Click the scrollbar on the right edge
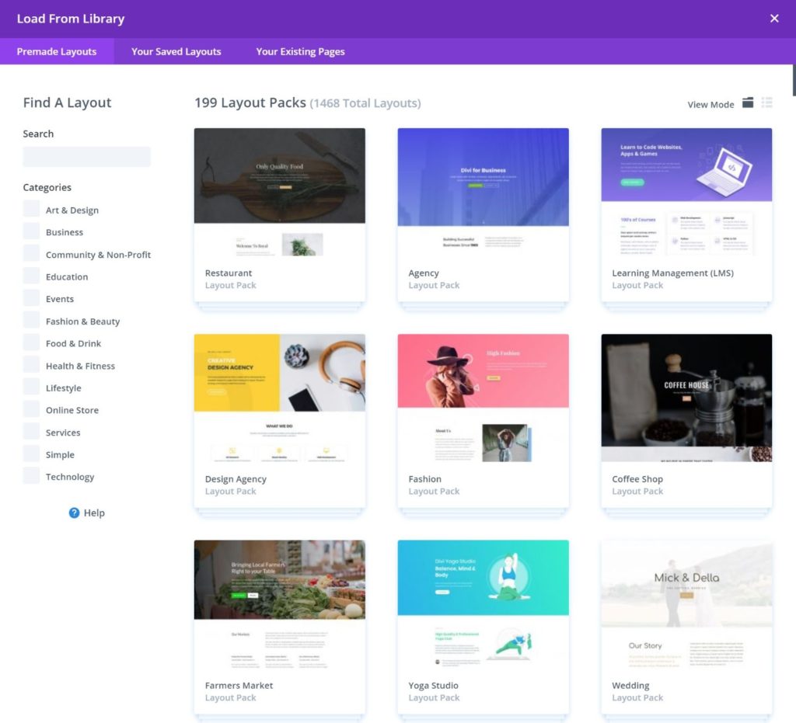This screenshot has width=796, height=723. [x=792, y=78]
